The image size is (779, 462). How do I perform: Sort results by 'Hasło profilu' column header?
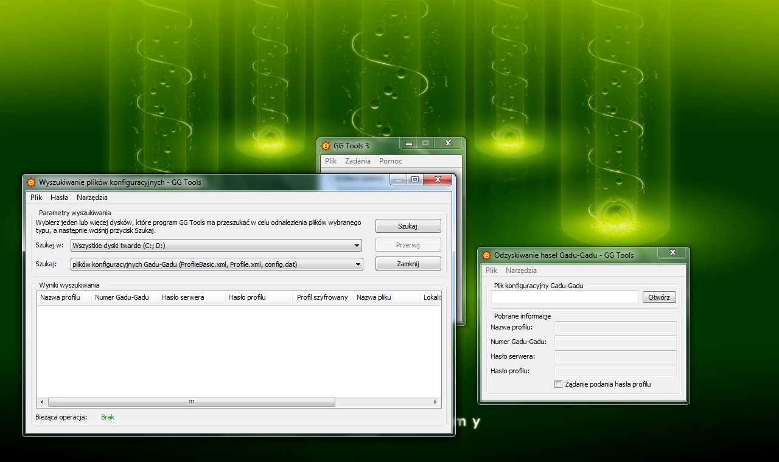[259, 297]
